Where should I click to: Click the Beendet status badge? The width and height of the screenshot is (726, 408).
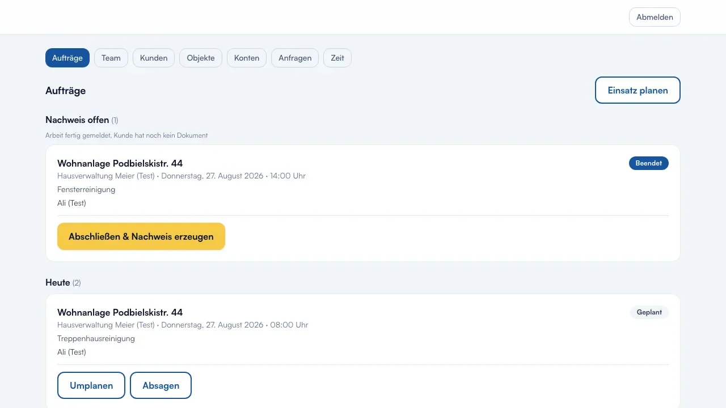(x=649, y=163)
